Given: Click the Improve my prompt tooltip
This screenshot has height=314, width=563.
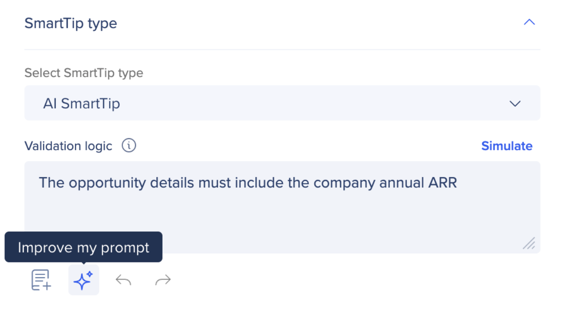Looking at the screenshot, I should (84, 247).
